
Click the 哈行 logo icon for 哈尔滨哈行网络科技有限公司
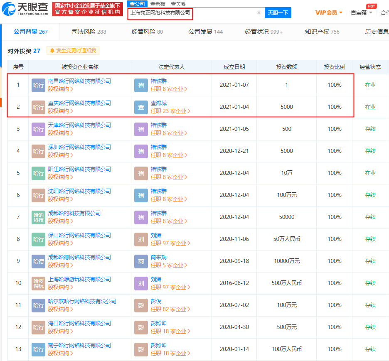tap(39, 305)
